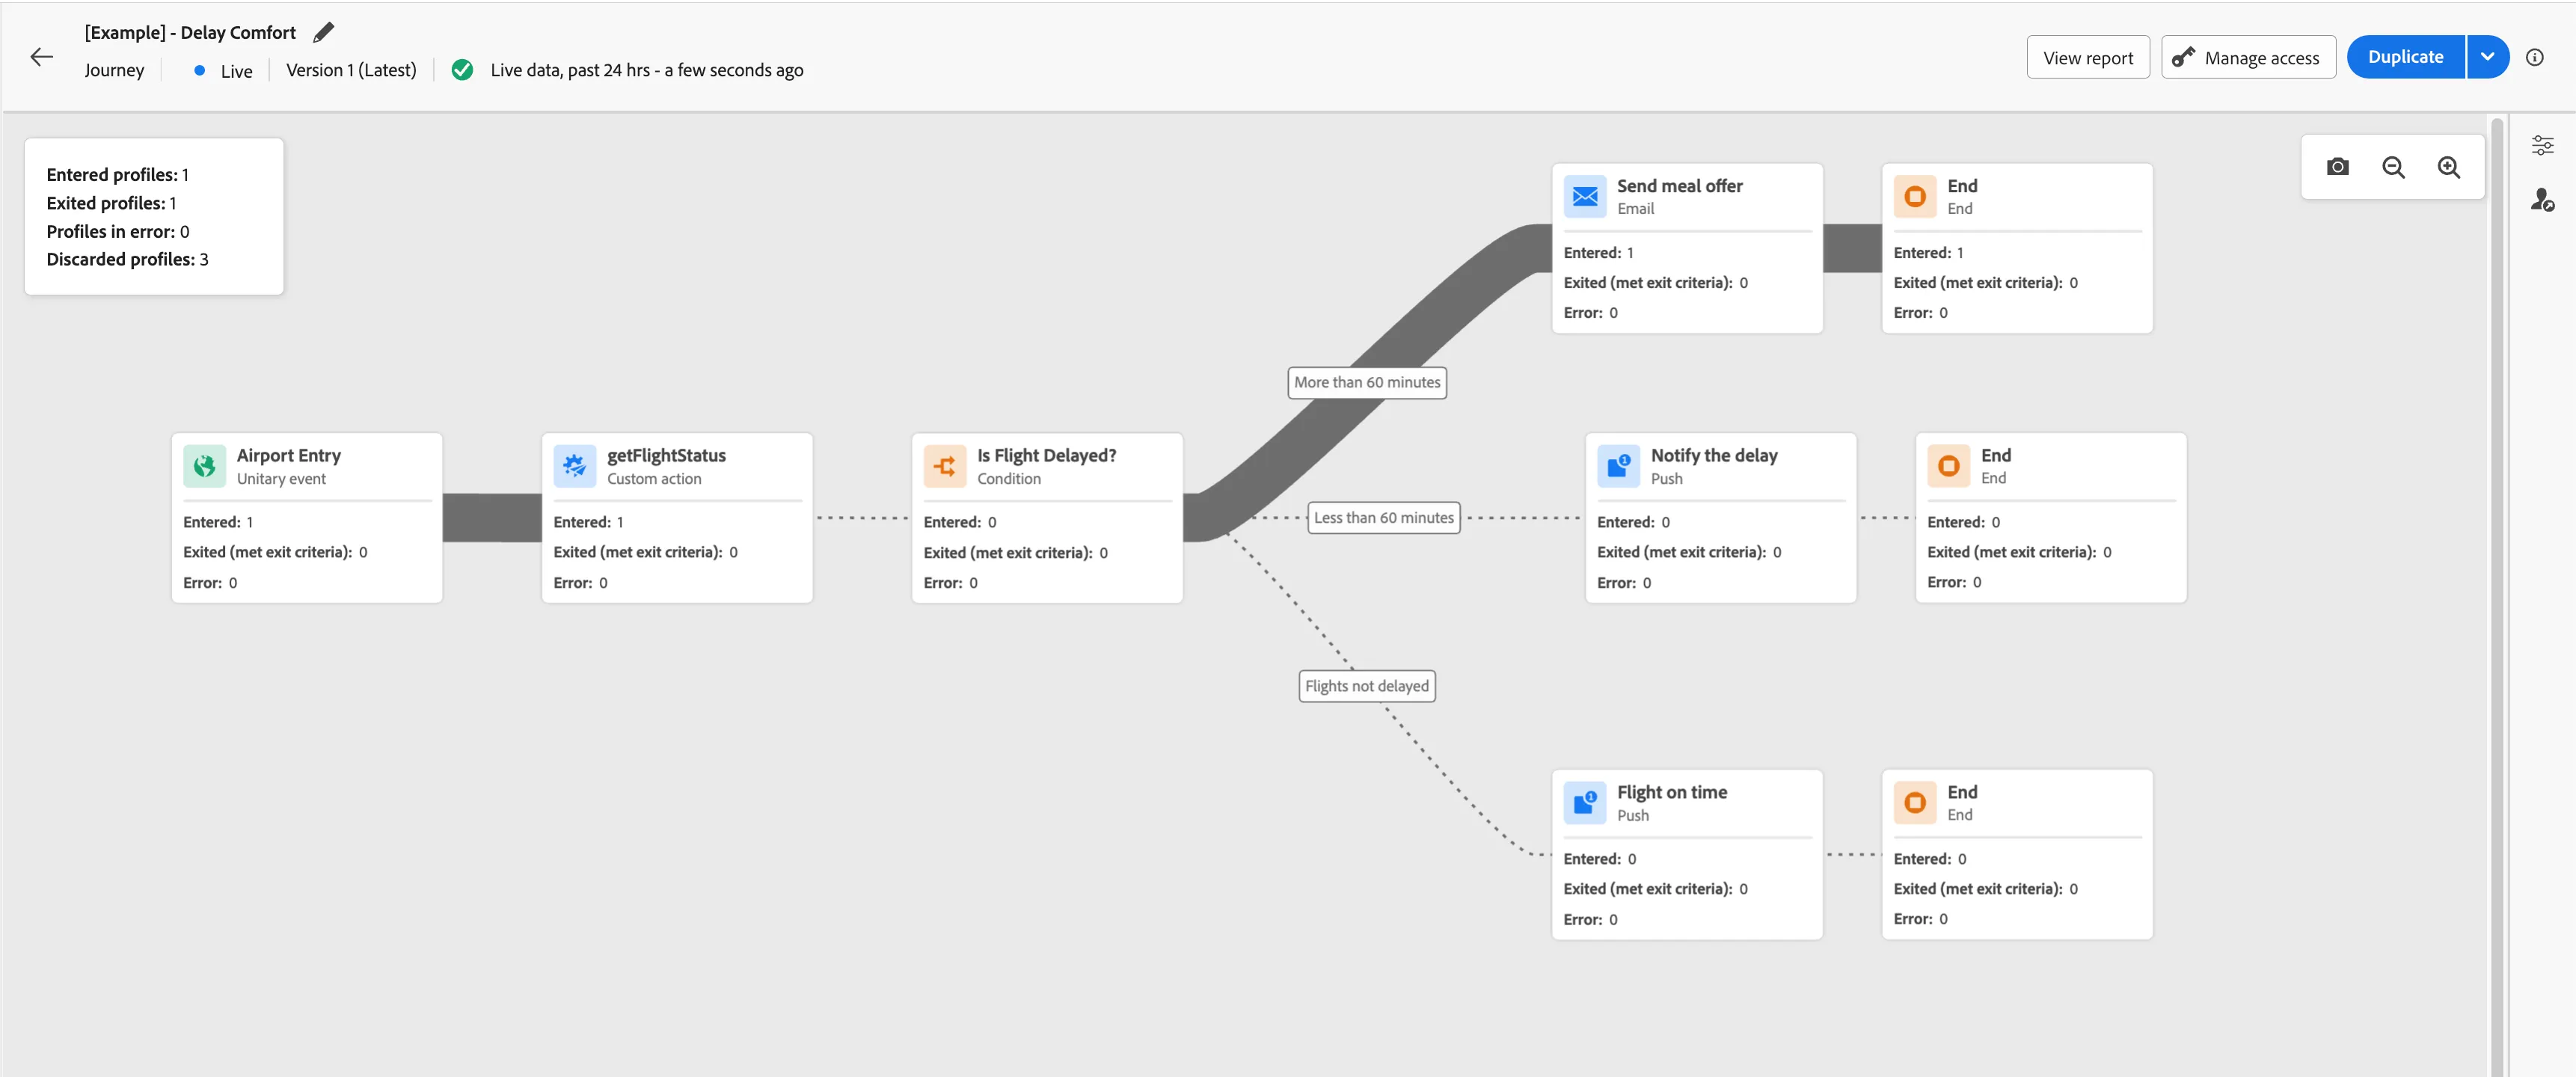Click the 'Journey' breadcrumb label
The image size is (2576, 1077).
114,70
